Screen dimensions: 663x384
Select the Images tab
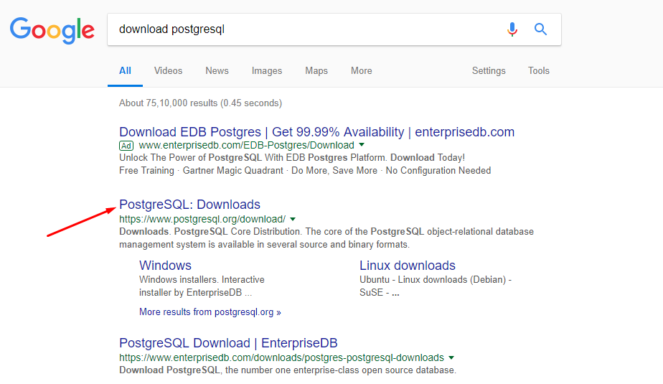[267, 71]
